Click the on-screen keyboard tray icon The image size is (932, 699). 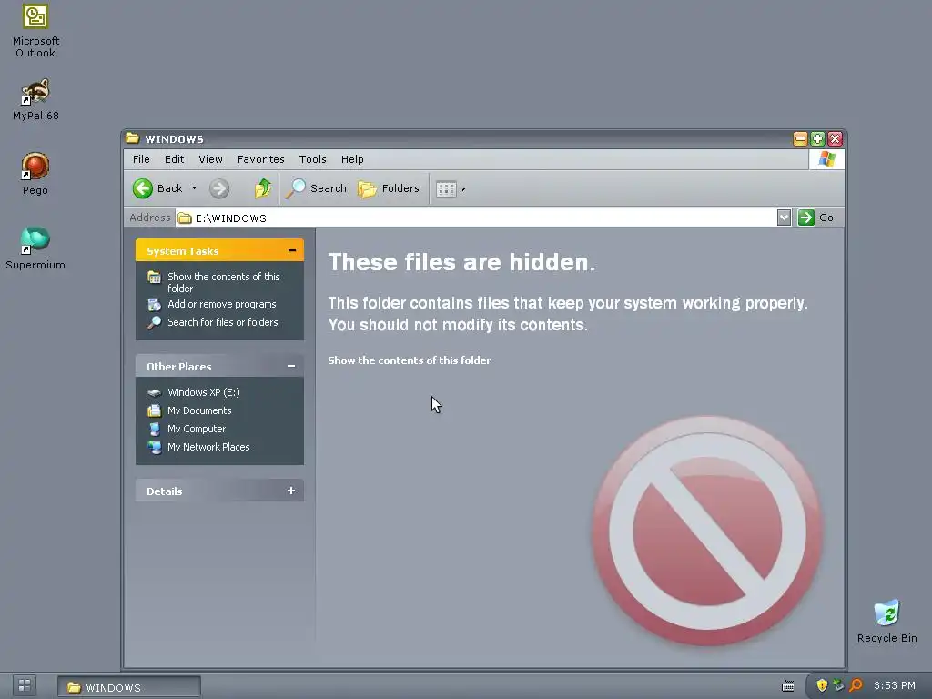point(787,686)
